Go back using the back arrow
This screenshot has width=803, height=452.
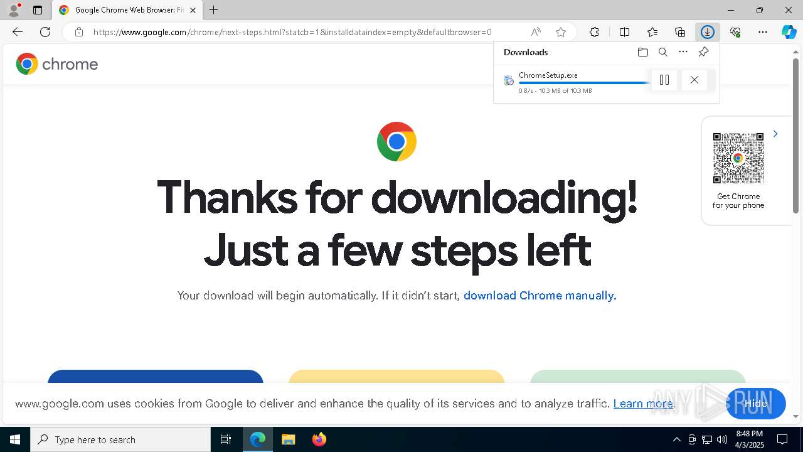pyautogui.click(x=18, y=32)
